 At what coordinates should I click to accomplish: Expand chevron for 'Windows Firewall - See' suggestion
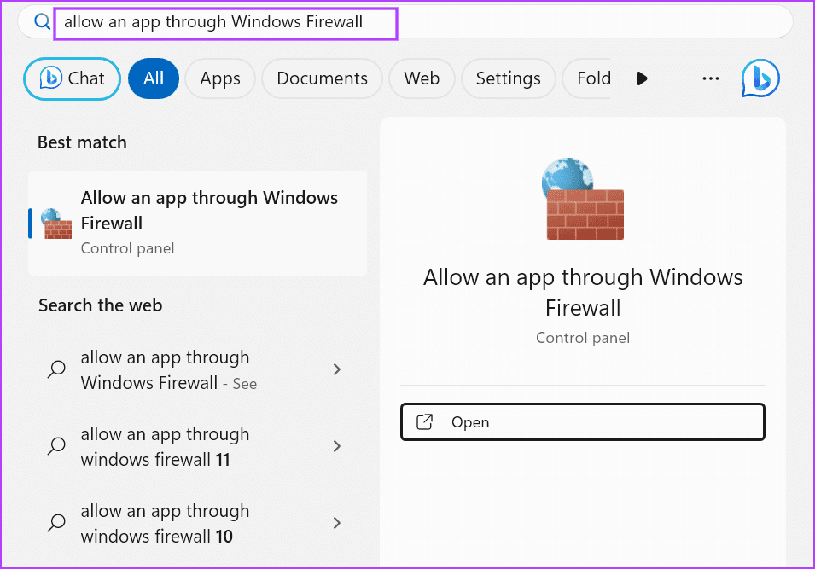(x=337, y=369)
